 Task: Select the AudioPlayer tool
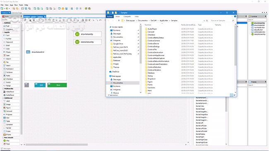coord(11,95)
